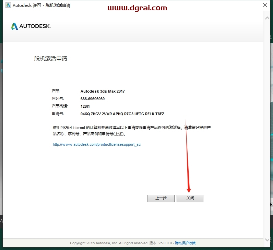The height and width of the screenshot is (250, 273).
Task: Click the 上一步 (previous step) button
Action: coord(161,198)
